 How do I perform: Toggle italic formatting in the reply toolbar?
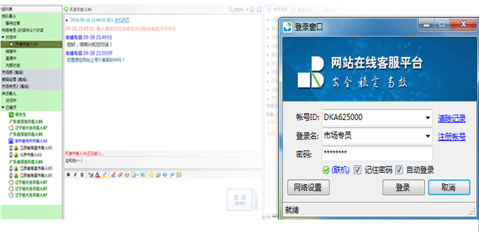[75, 175]
